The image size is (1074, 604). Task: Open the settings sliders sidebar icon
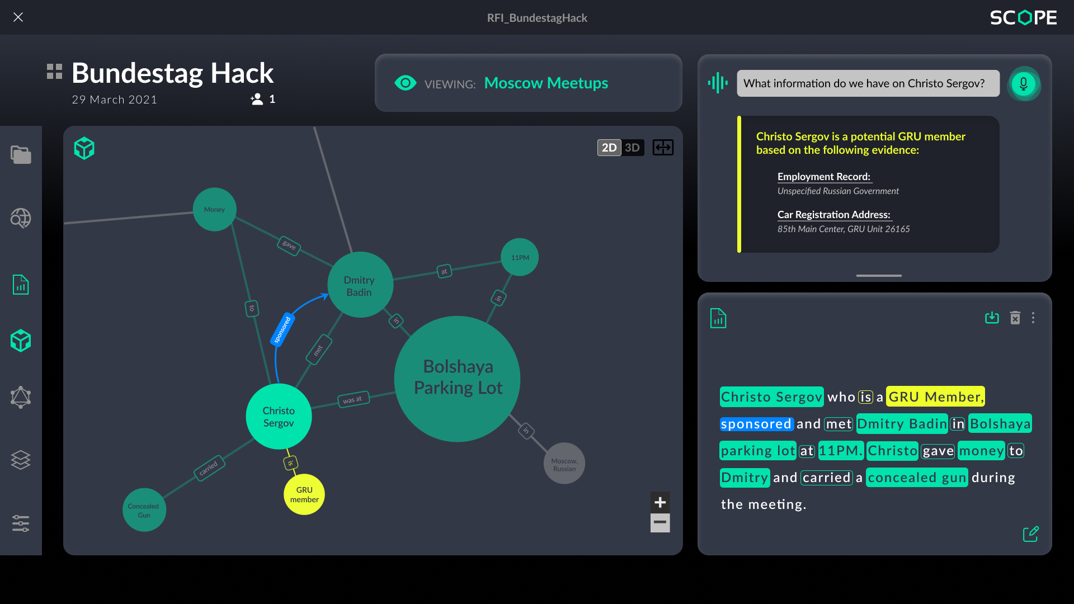pos(21,523)
